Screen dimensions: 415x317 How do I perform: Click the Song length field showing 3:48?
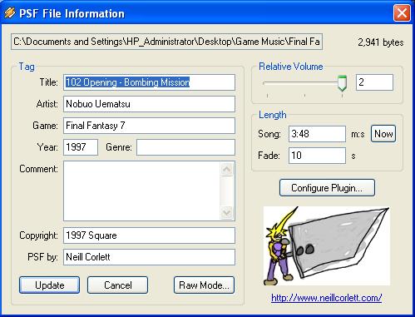[x=317, y=134]
